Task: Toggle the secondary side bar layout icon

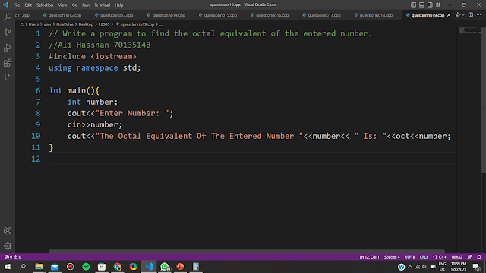Action: (430, 5)
